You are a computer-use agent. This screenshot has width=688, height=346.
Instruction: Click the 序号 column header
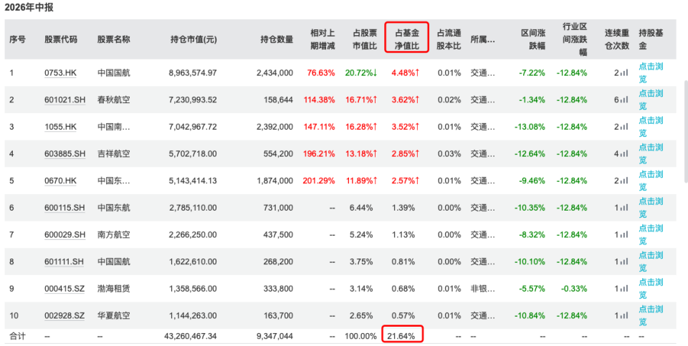(x=17, y=39)
